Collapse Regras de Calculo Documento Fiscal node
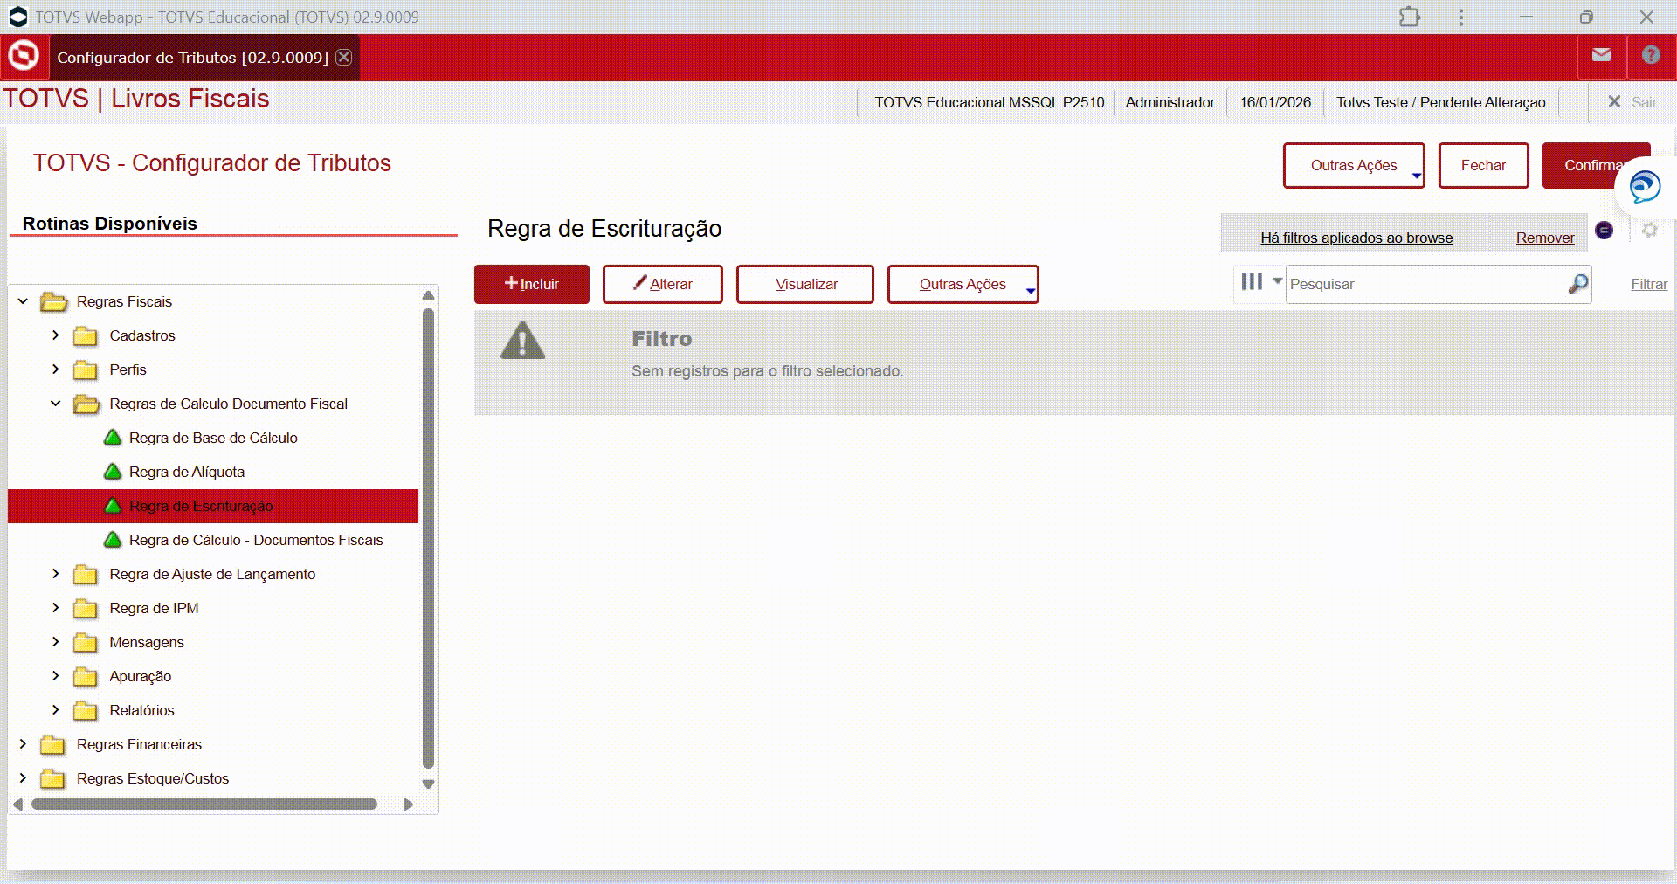This screenshot has width=1677, height=884. 55,404
